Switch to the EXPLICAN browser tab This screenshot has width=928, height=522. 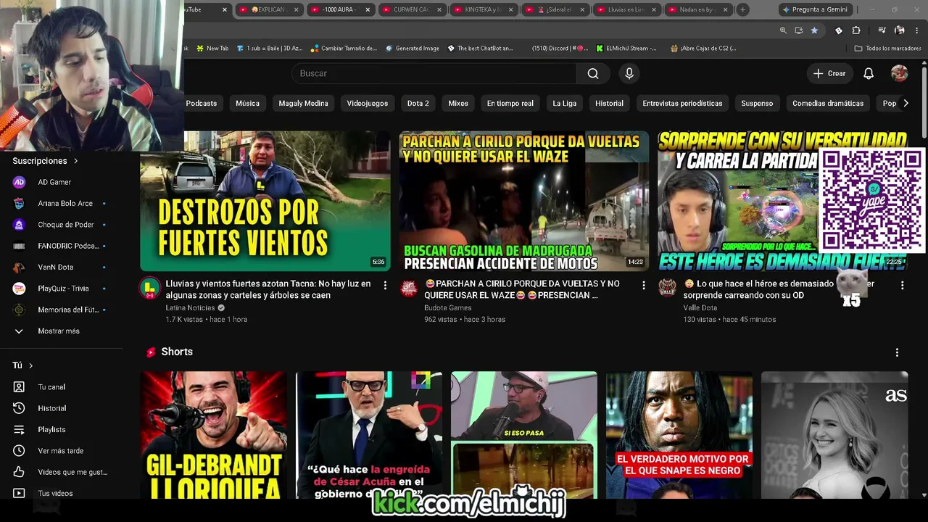point(268,9)
